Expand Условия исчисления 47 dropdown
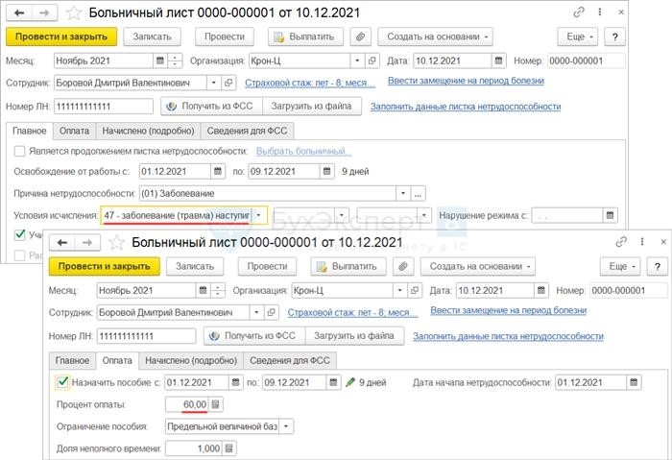Image resolution: width=672 pixels, height=460 pixels. tap(258, 215)
